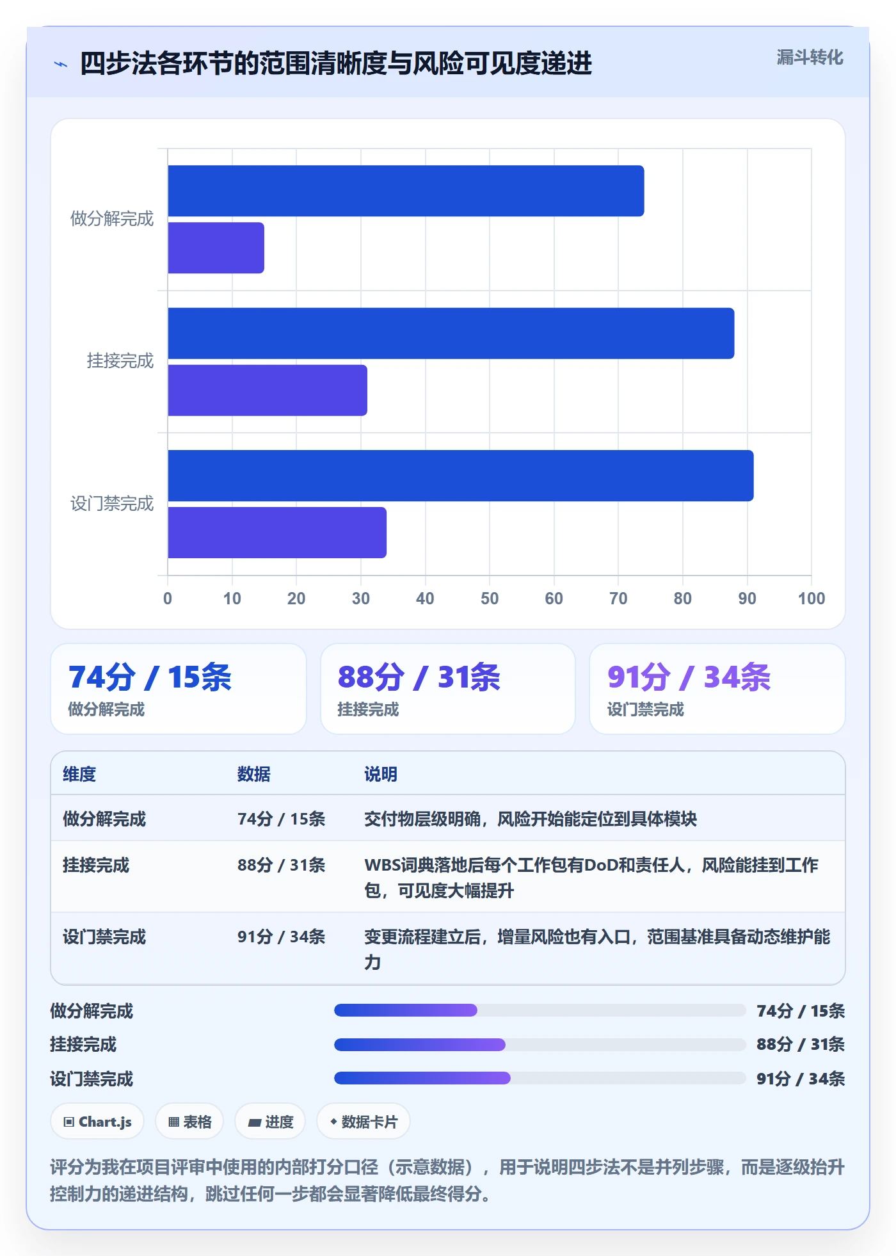
Task: Click the purple bar for 做分解完成
Action: [x=216, y=248]
